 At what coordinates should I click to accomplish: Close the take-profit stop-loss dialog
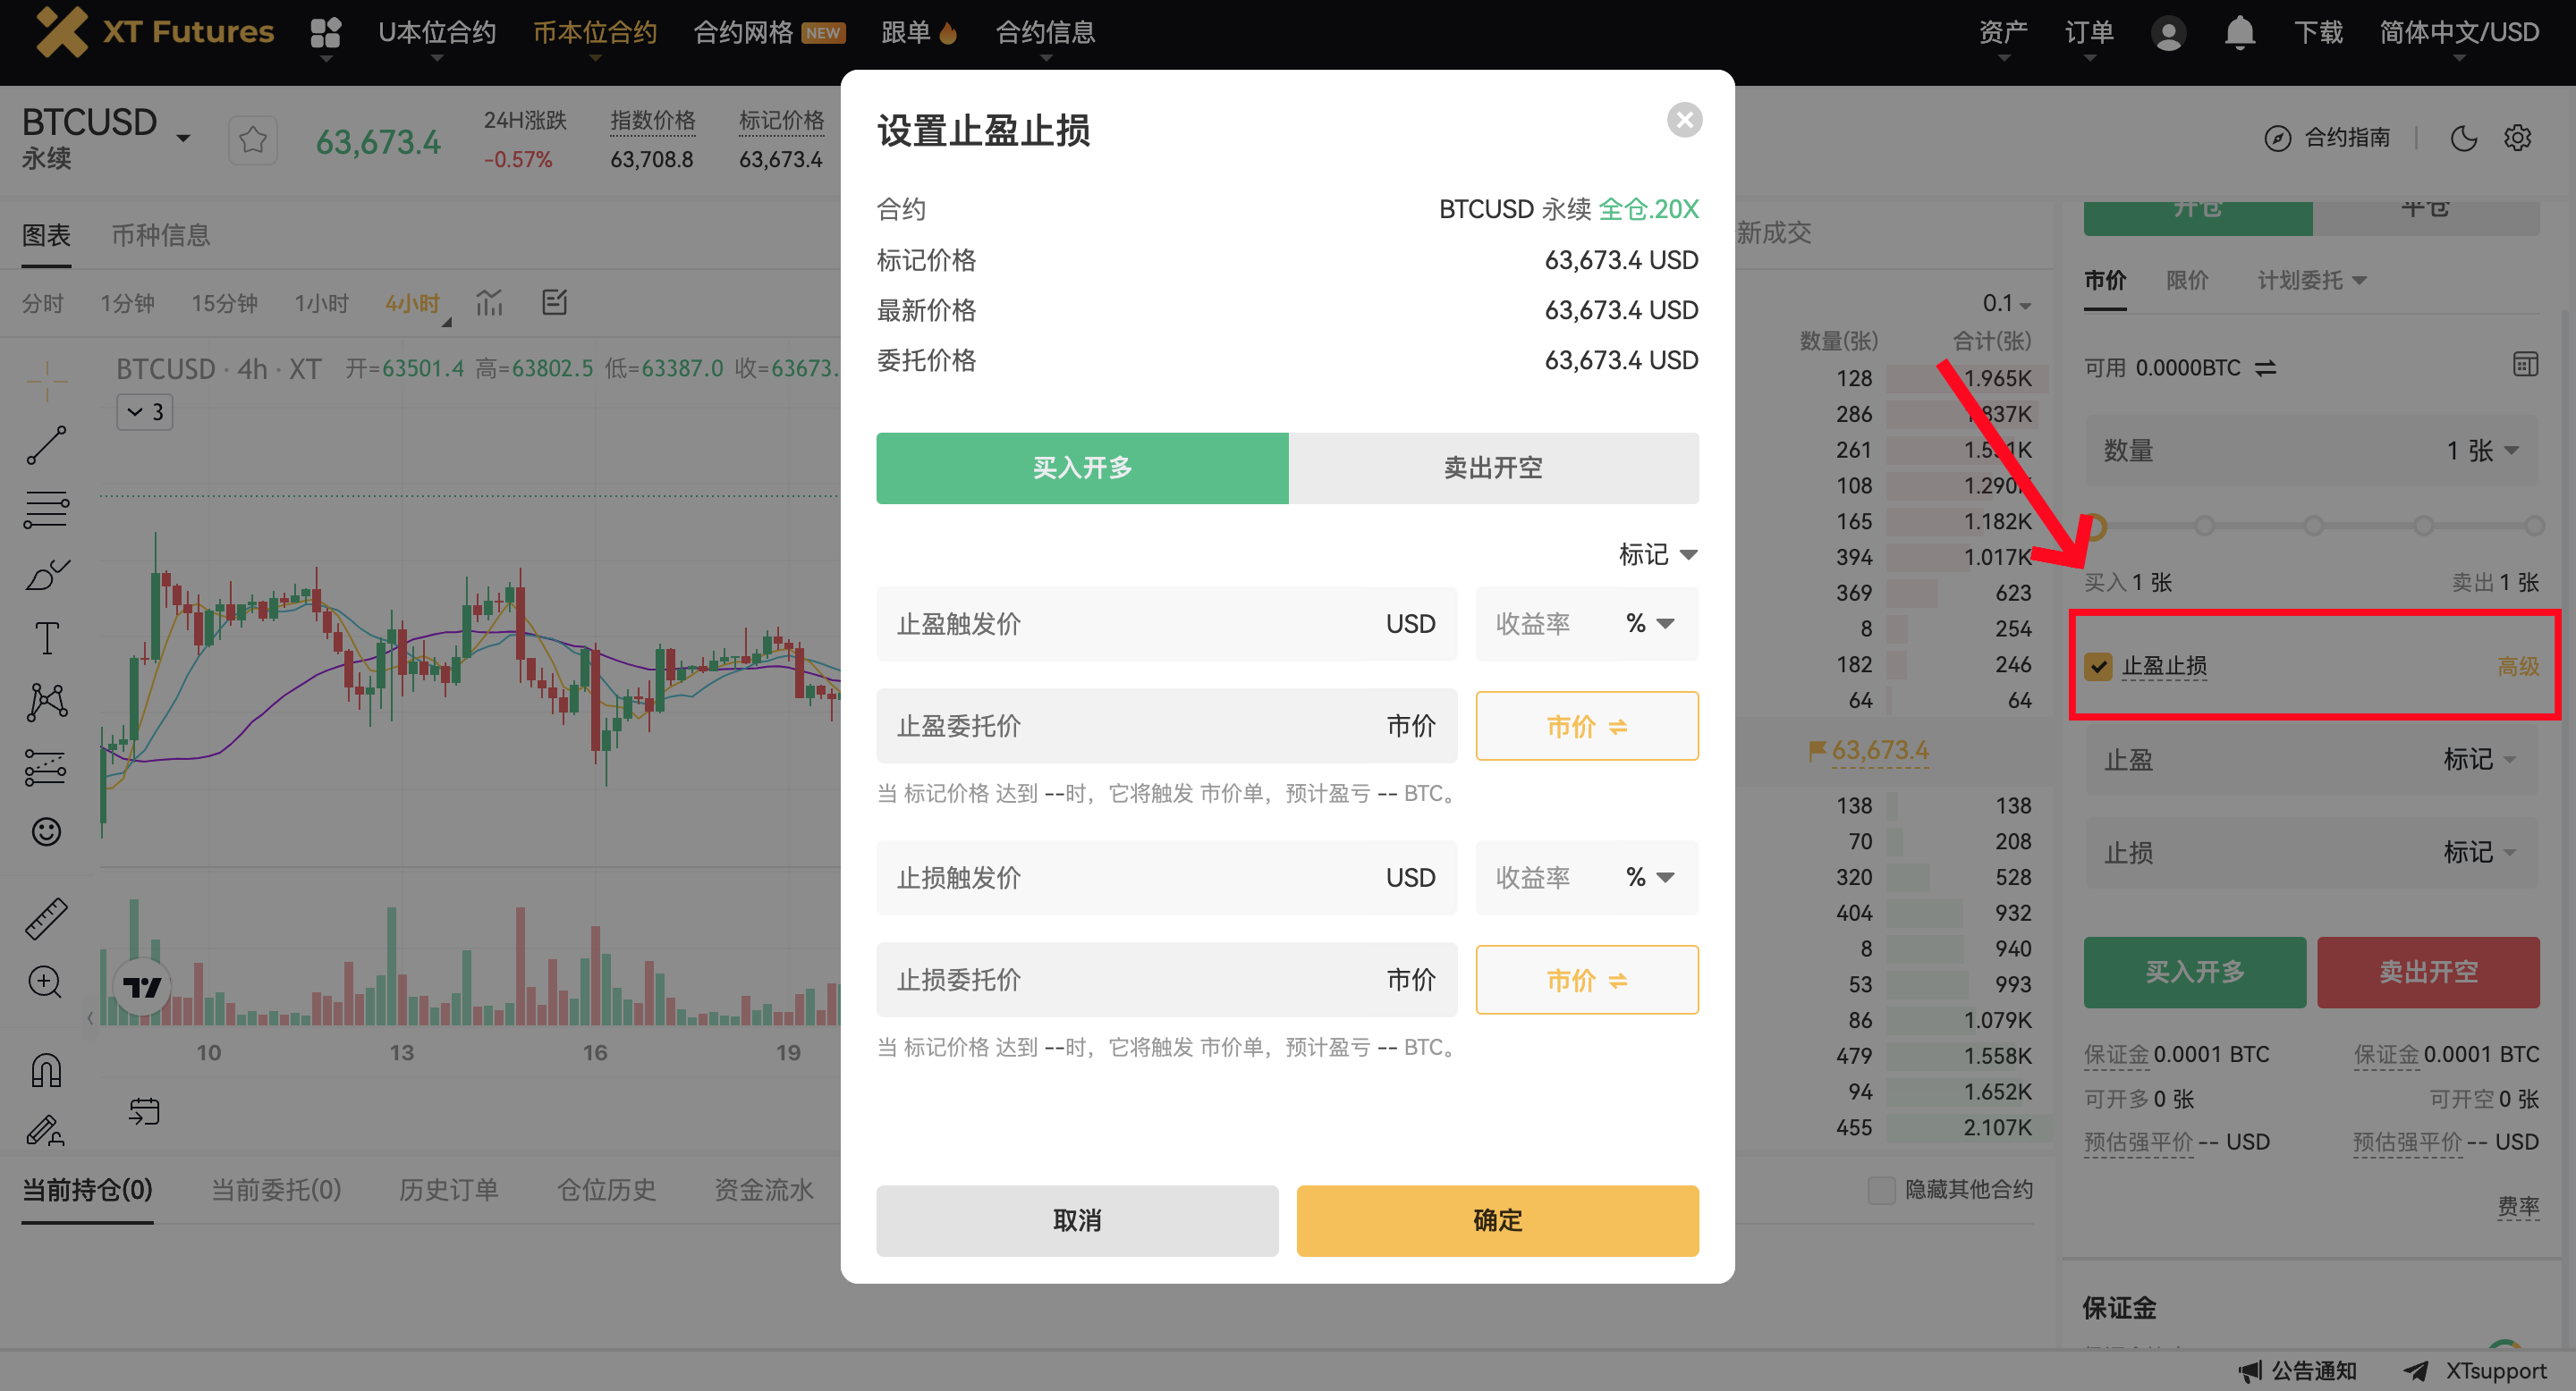[x=1685, y=121]
